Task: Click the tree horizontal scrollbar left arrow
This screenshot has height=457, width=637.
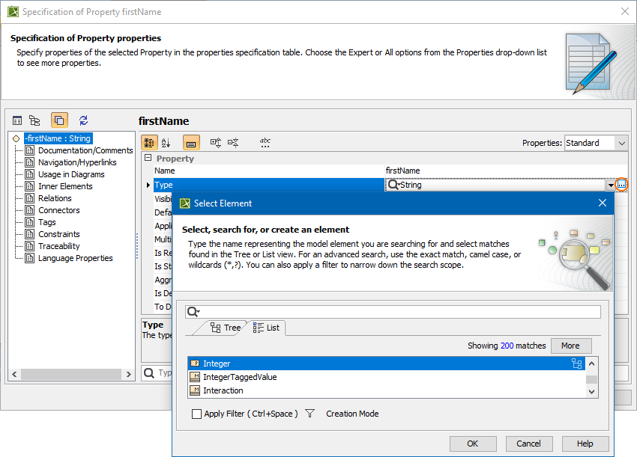Action: pyautogui.click(x=15, y=374)
